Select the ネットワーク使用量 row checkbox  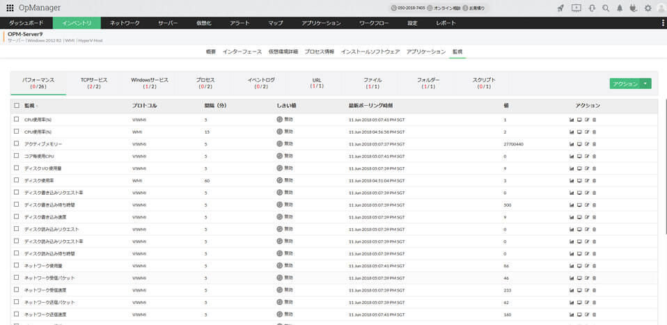[x=17, y=266]
